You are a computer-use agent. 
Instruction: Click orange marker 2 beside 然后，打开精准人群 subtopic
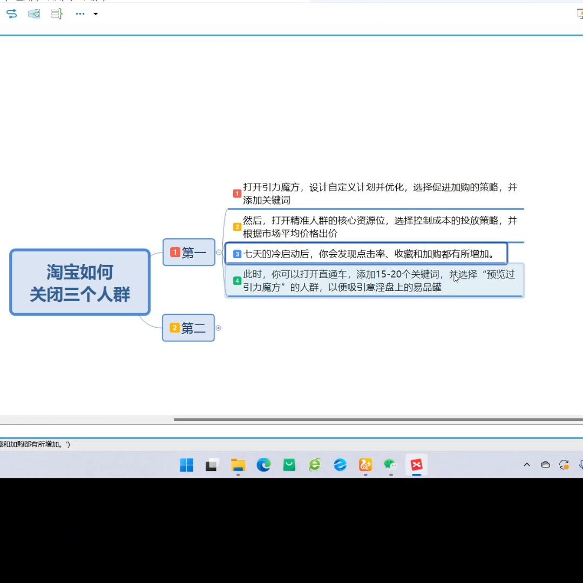(x=237, y=227)
